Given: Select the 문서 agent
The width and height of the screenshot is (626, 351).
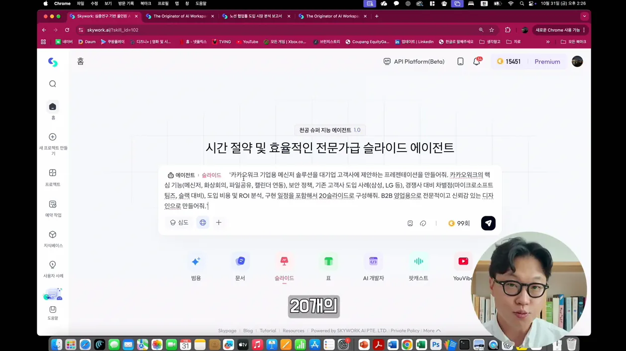Looking at the screenshot, I should tap(240, 268).
